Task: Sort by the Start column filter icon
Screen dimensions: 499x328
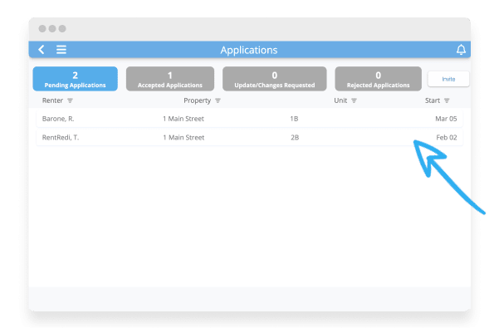Action: [x=447, y=100]
